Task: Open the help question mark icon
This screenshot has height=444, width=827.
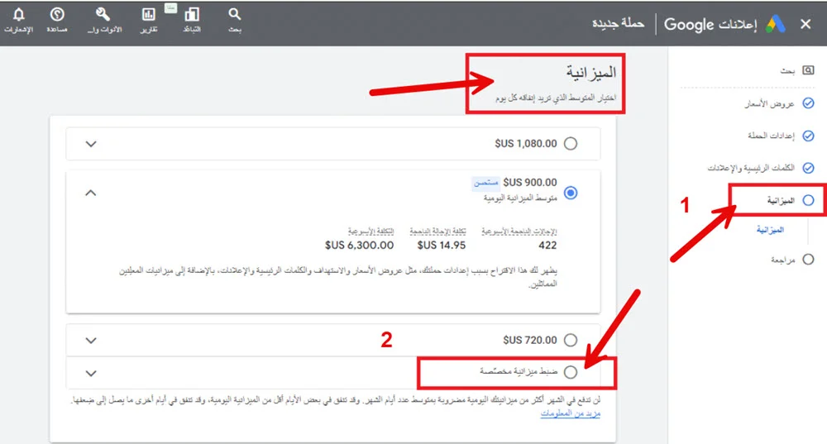Action: [57, 14]
